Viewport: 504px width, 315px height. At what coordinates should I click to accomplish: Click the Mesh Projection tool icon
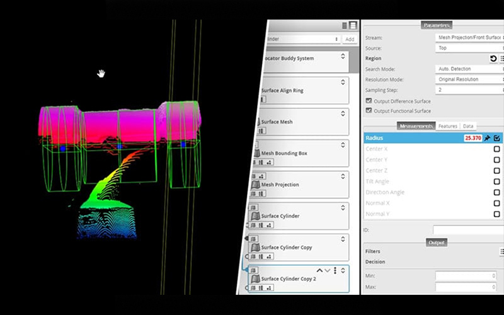pos(256,185)
